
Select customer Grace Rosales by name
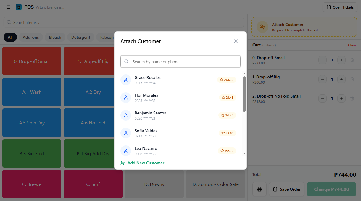pyautogui.click(x=148, y=77)
